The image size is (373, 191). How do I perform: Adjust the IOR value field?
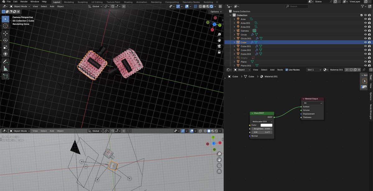(262, 132)
